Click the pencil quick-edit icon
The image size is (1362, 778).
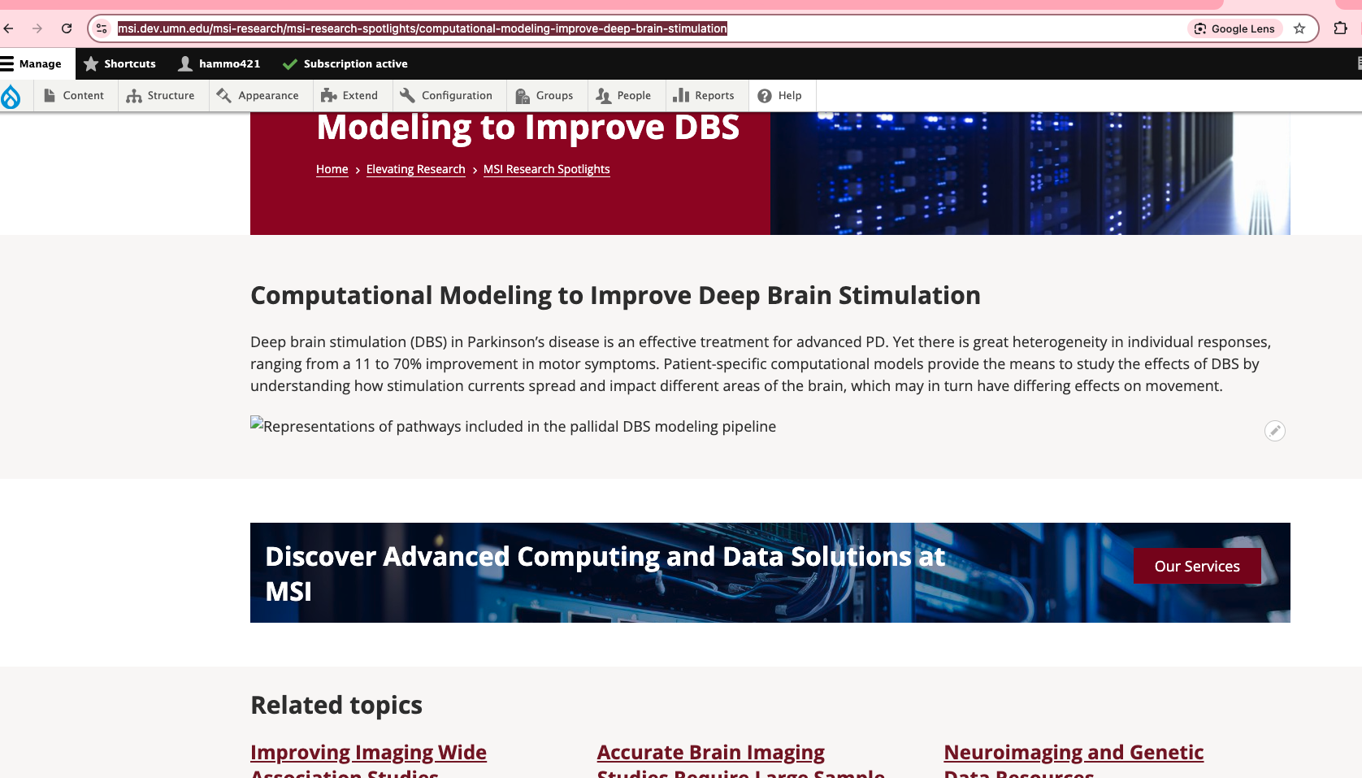1274,431
